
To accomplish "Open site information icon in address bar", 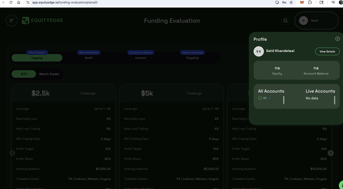I will tap(28, 2).
